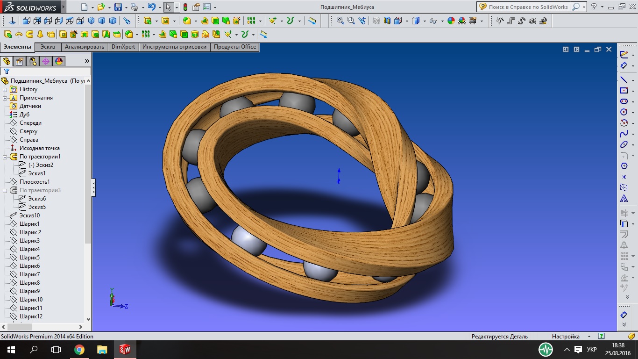Open the Инструменты отрисовки tab

[175, 47]
